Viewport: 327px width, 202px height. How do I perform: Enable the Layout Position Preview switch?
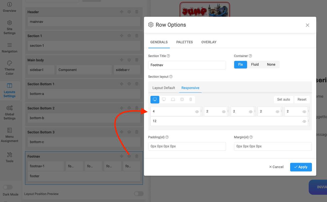coord(139,194)
